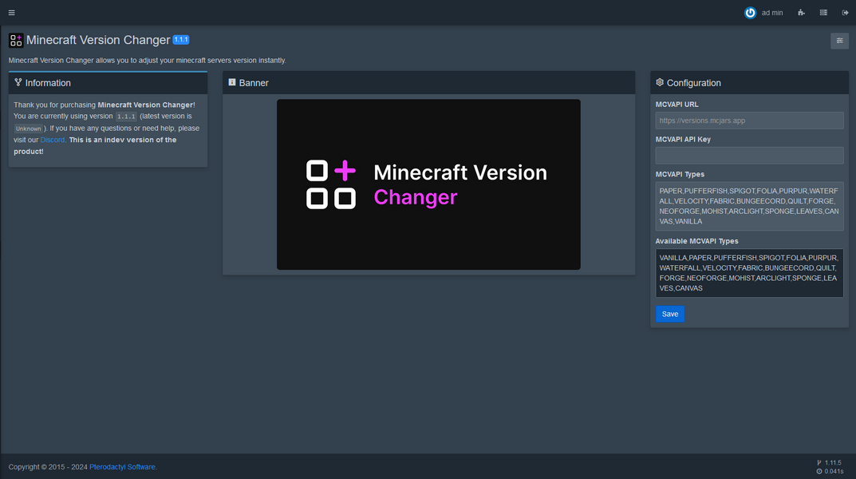Viewport: 856px width, 479px height.
Task: Click the MCVAPI URL input field
Action: point(748,120)
